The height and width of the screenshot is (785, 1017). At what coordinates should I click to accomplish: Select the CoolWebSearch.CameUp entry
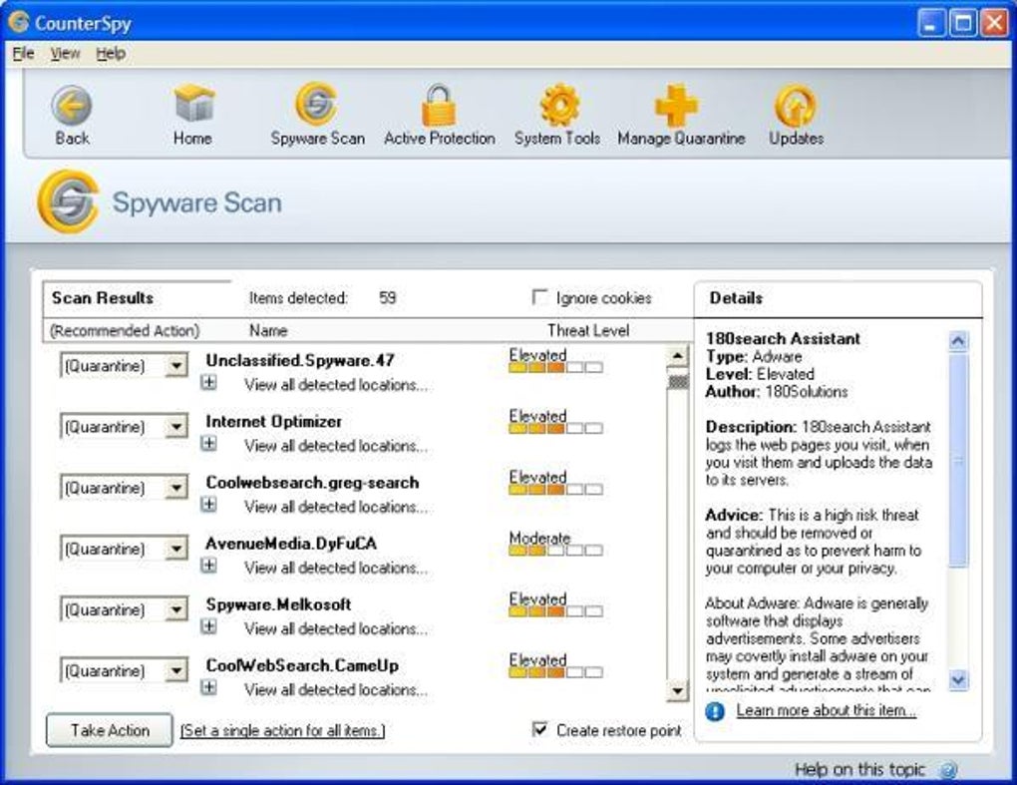(x=302, y=665)
